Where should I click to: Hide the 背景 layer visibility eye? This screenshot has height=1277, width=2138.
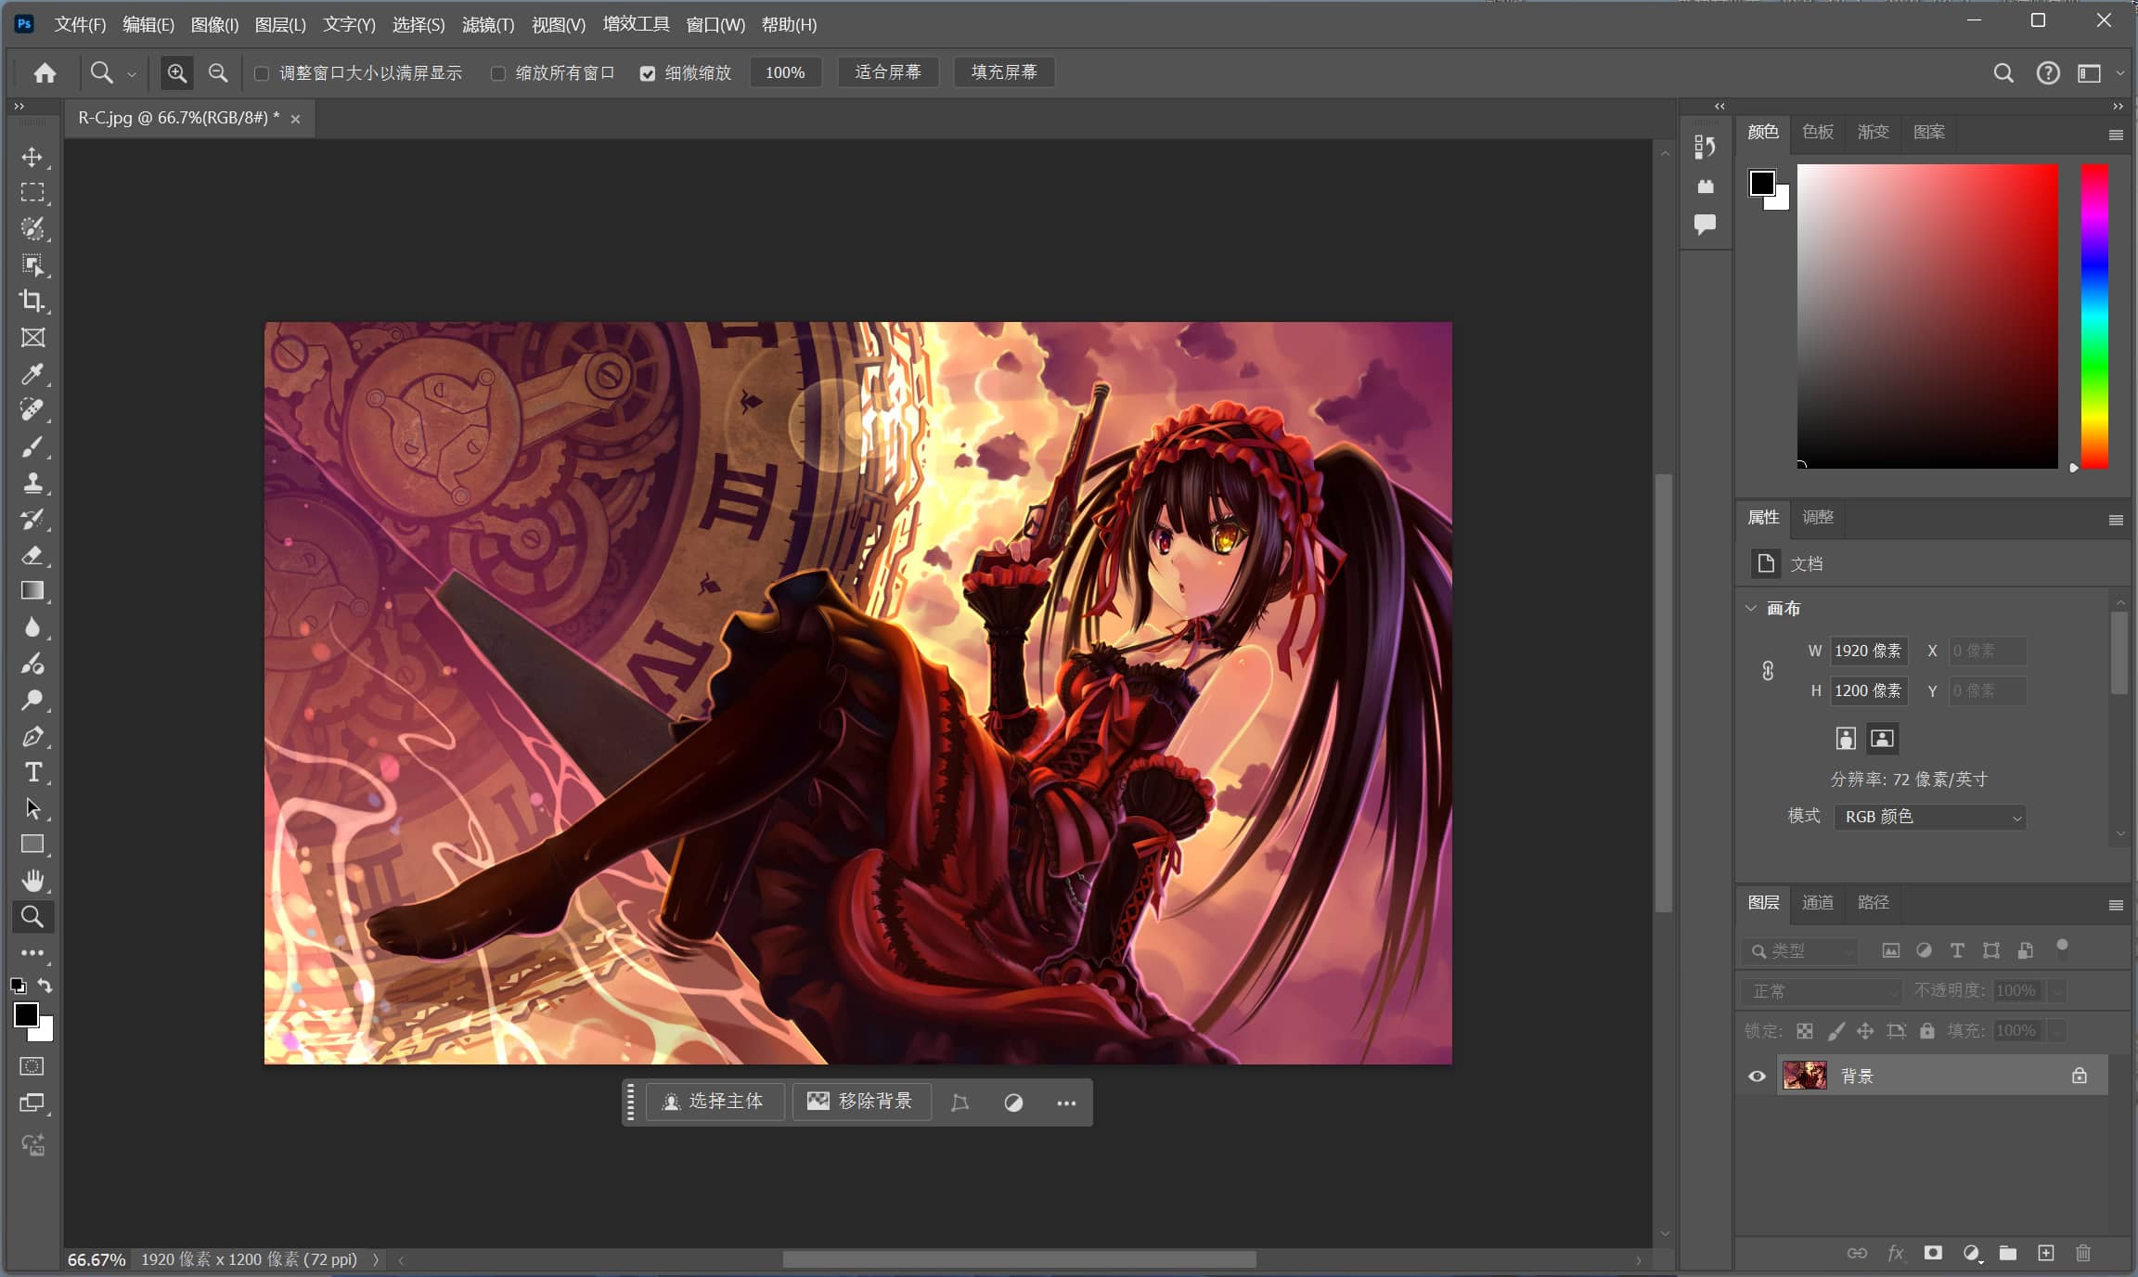pos(1757,1077)
